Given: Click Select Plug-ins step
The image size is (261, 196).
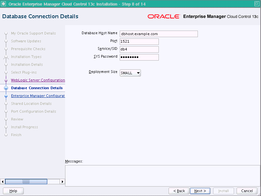Looking at the screenshot, I should (24, 72).
